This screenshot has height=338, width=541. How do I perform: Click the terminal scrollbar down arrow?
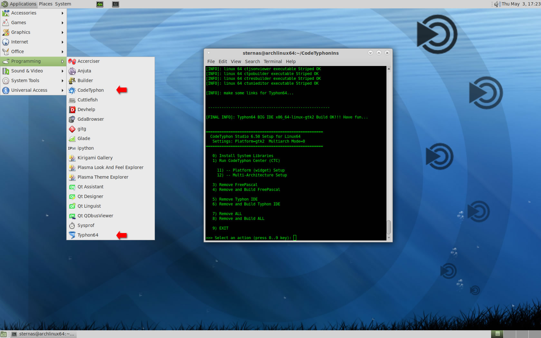[x=389, y=238]
